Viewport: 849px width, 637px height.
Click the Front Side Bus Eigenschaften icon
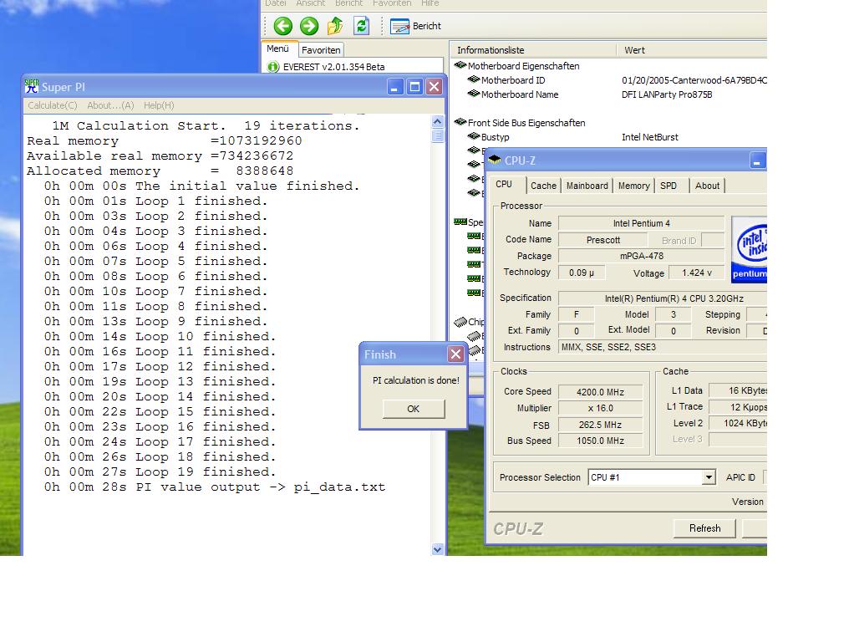[460, 122]
